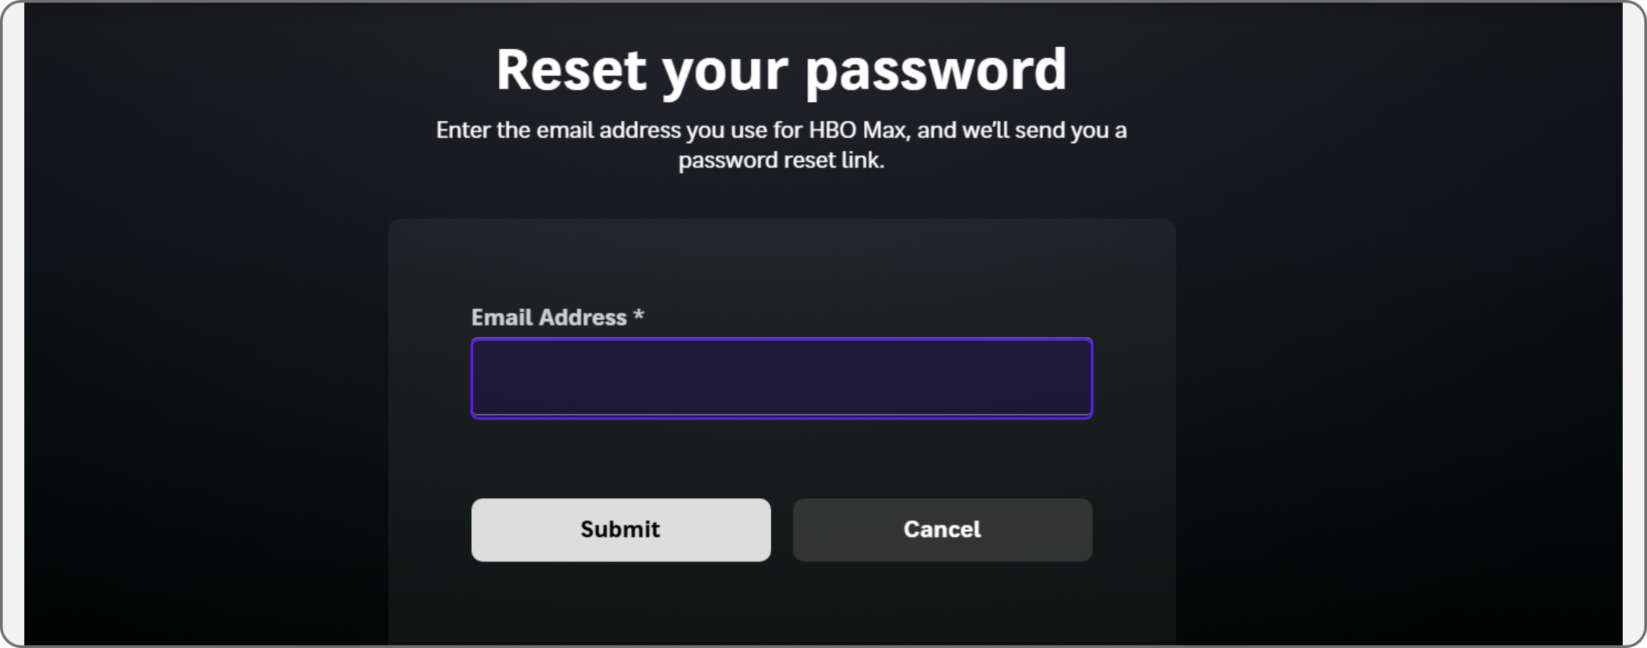Submit the password reset form
The image size is (1647, 648).
pos(620,530)
